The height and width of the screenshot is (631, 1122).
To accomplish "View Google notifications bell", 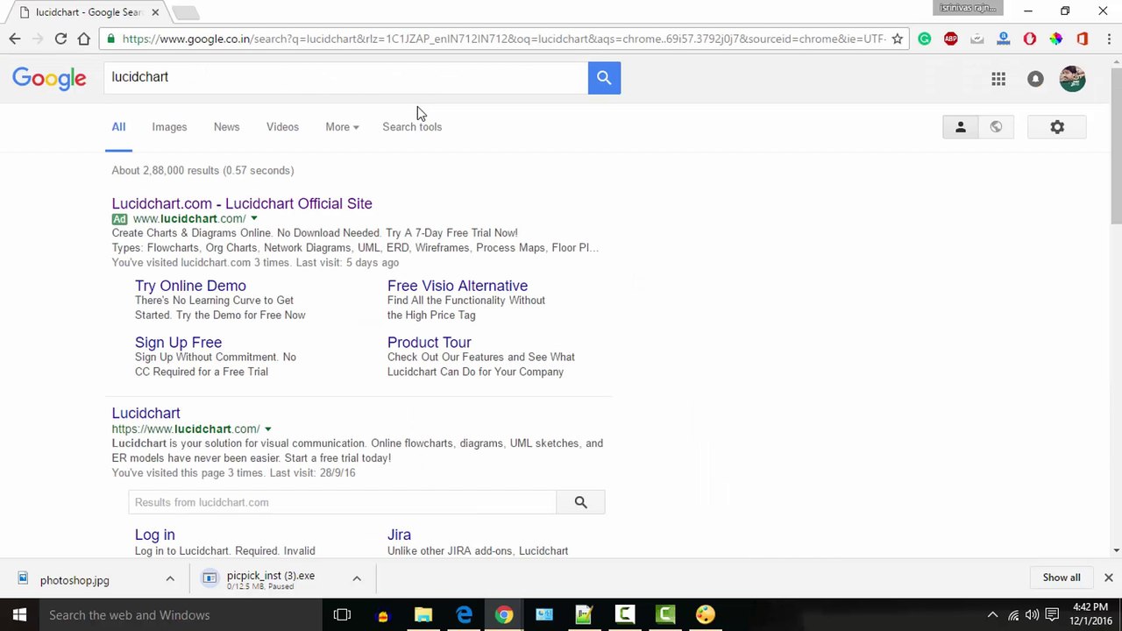I will tap(1035, 79).
